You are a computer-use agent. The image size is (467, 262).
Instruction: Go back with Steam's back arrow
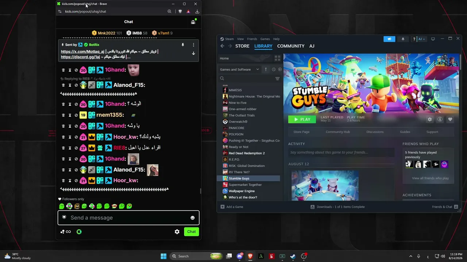(222, 46)
